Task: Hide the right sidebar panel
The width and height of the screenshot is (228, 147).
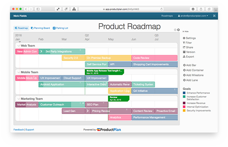Action: [185, 32]
